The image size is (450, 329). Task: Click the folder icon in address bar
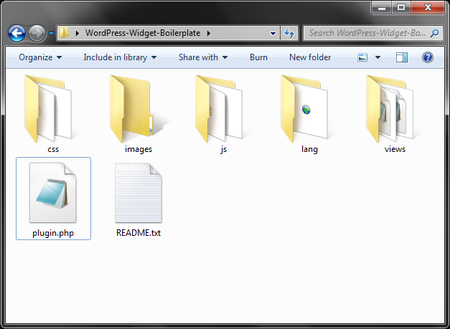[64, 33]
